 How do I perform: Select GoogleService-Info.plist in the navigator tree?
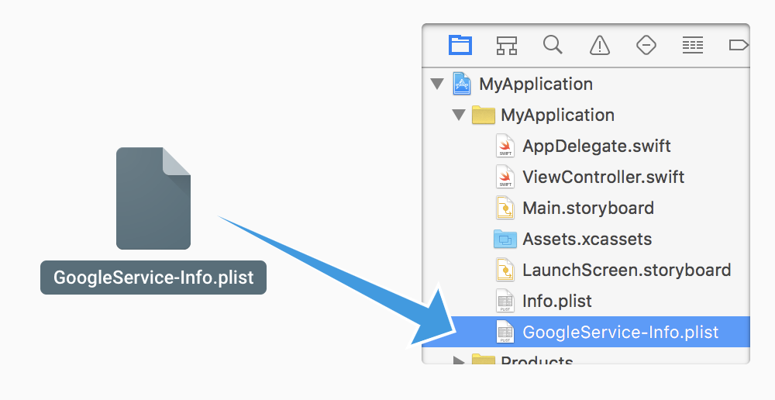pos(620,333)
